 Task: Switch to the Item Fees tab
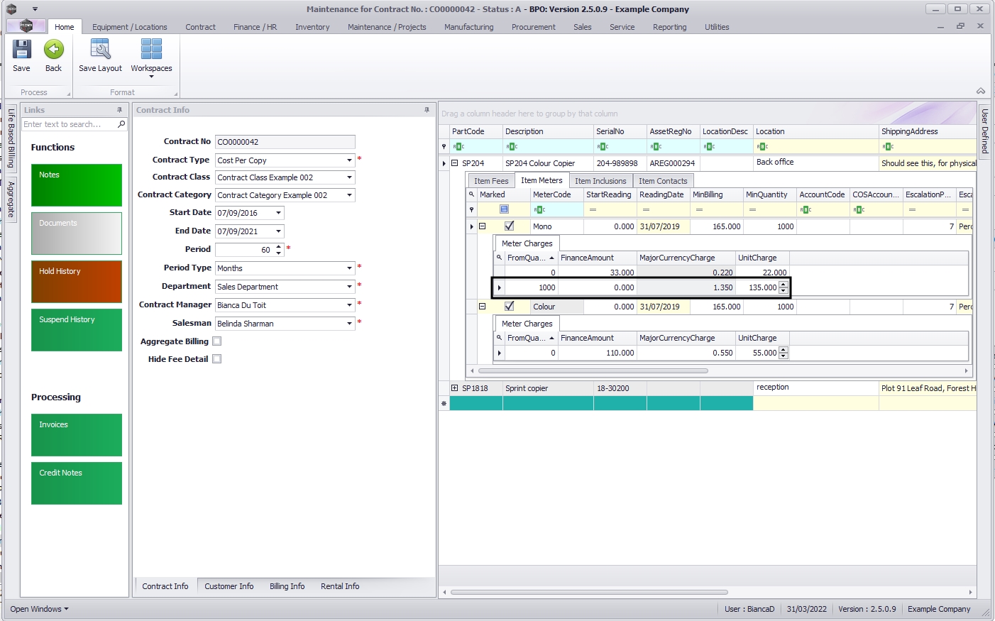click(491, 181)
